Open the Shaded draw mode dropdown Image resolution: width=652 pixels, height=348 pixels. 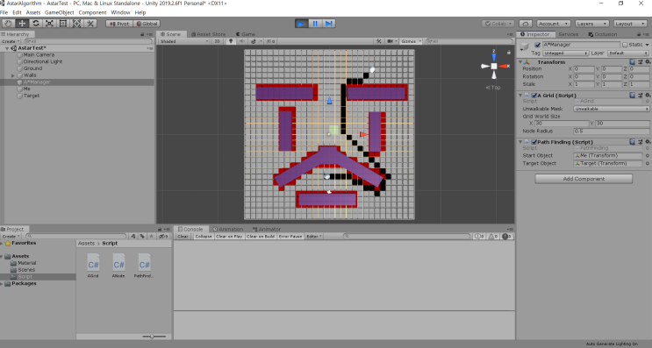(184, 41)
